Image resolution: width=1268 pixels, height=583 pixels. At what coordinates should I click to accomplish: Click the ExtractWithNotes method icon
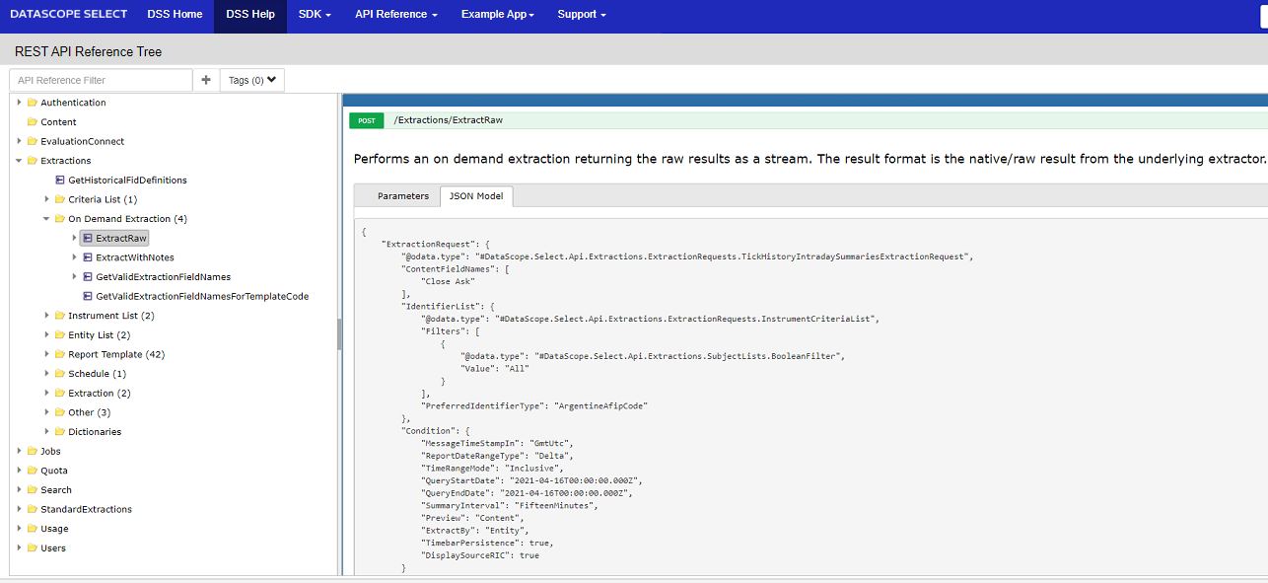click(x=87, y=257)
